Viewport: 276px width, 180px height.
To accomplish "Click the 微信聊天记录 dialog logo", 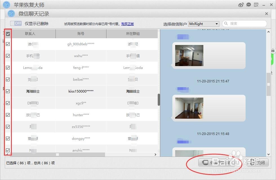I will point(11,13).
